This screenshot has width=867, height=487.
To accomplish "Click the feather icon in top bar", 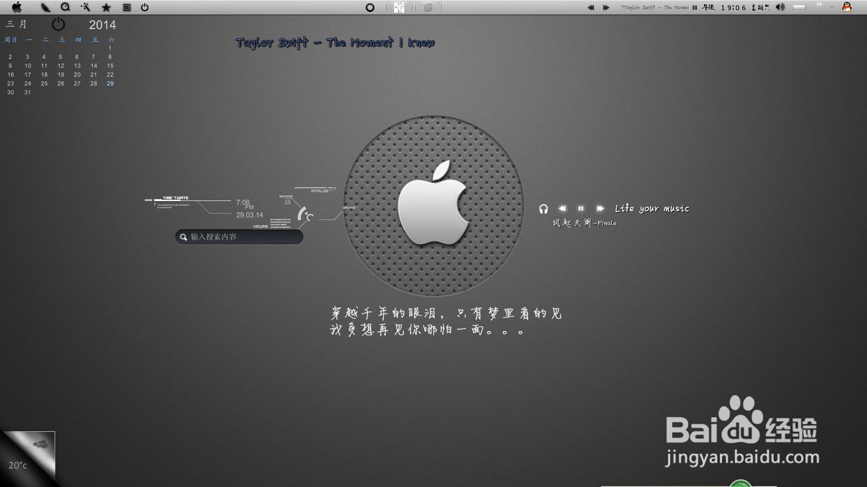I will point(46,8).
